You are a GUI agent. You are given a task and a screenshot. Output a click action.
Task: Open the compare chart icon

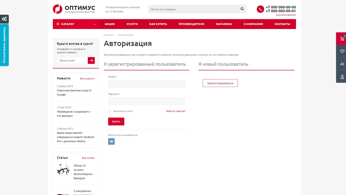coord(342,64)
